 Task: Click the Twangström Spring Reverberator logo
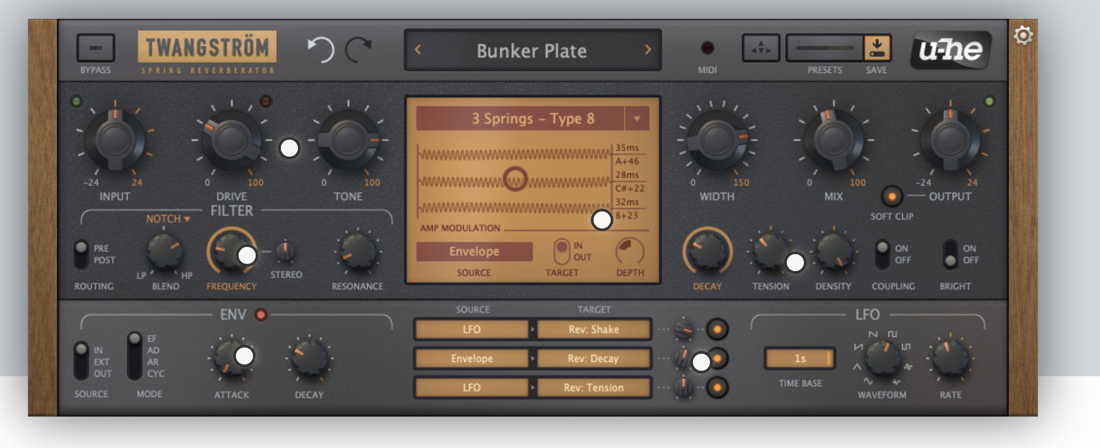pos(207,52)
